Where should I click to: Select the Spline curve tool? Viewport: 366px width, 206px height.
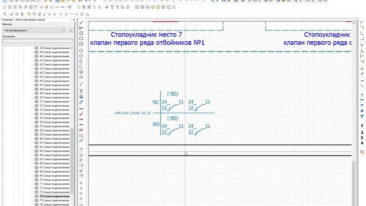[81, 84]
